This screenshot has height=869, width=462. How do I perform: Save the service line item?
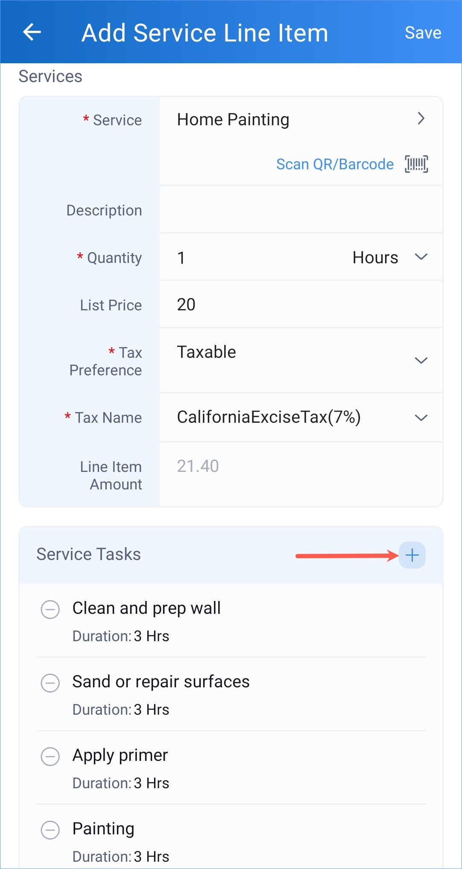(423, 32)
